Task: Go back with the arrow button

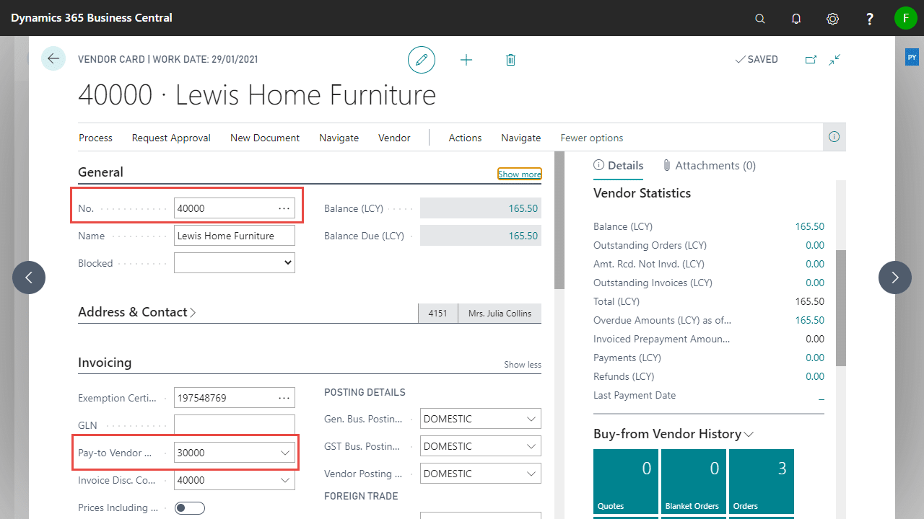Action: (x=53, y=58)
